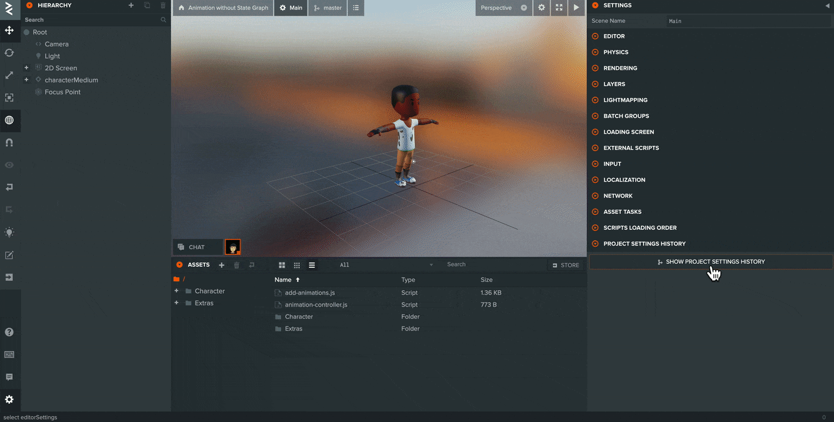The height and width of the screenshot is (422, 834).
Task: Select the Rotate gizmo tool
Action: click(x=9, y=53)
